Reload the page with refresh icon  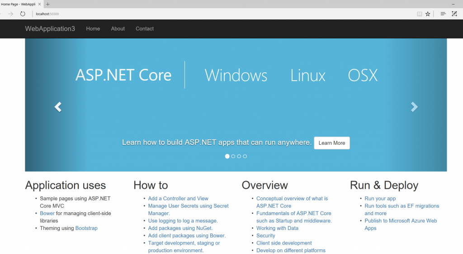(x=23, y=14)
